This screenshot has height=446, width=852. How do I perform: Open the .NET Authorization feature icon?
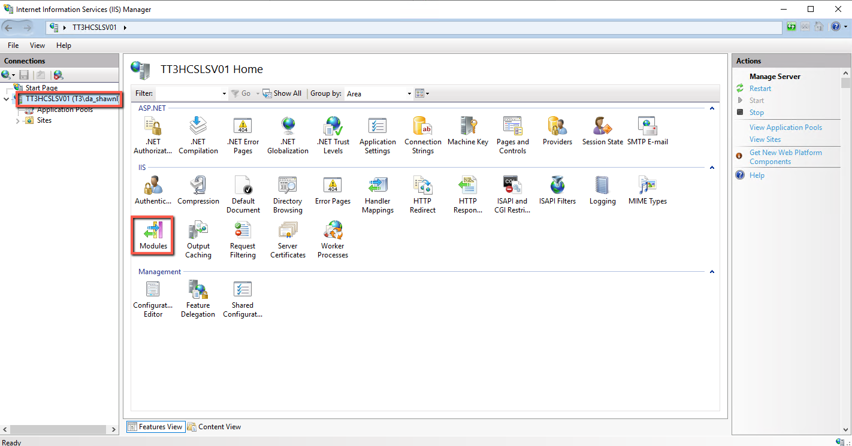click(x=153, y=135)
